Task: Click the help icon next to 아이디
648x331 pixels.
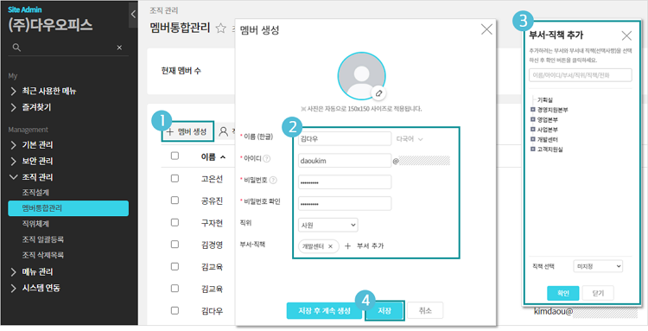Action: [x=267, y=158]
